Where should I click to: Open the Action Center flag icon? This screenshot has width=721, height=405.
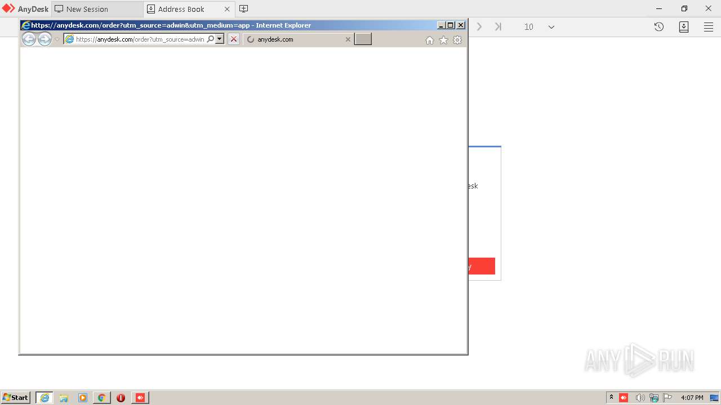(667, 398)
